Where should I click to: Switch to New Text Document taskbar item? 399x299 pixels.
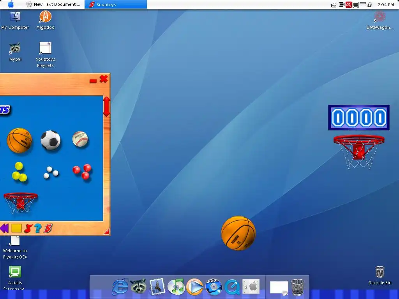[53, 4]
